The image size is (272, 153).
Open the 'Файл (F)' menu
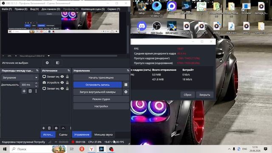pos(7,9)
